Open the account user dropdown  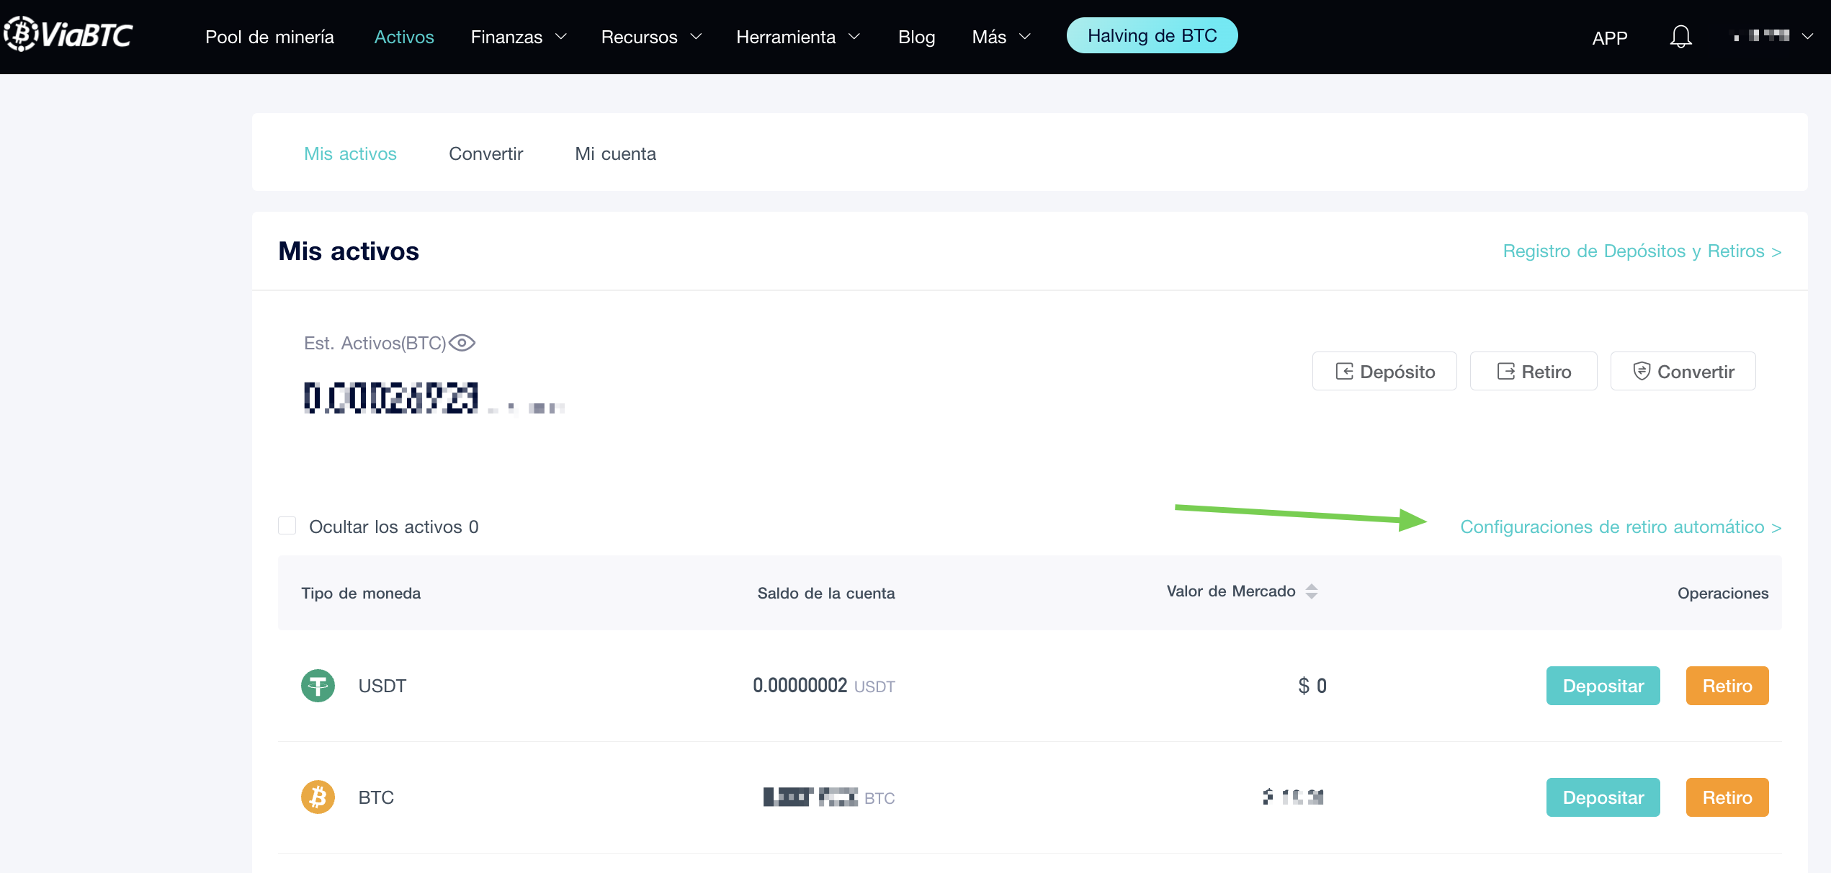[x=1773, y=36]
